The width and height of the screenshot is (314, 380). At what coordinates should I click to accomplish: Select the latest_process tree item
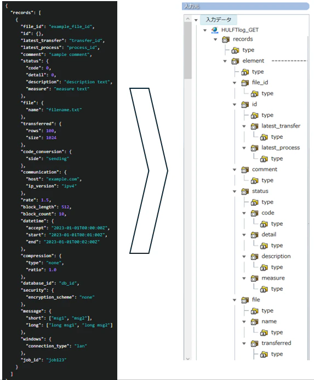coord(281,148)
